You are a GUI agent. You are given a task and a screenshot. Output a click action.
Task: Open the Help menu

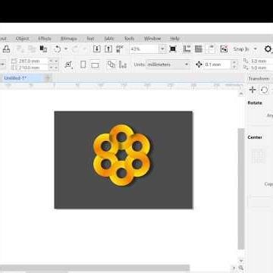[174, 39]
